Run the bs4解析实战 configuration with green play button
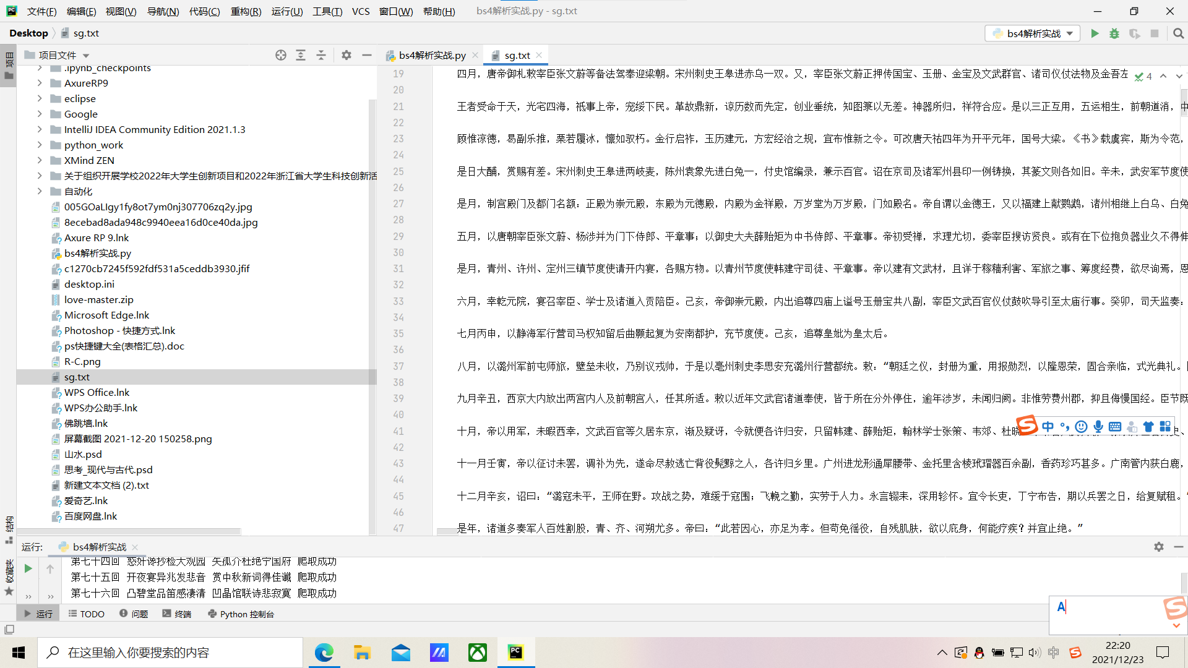This screenshot has width=1188, height=668. (x=1095, y=33)
